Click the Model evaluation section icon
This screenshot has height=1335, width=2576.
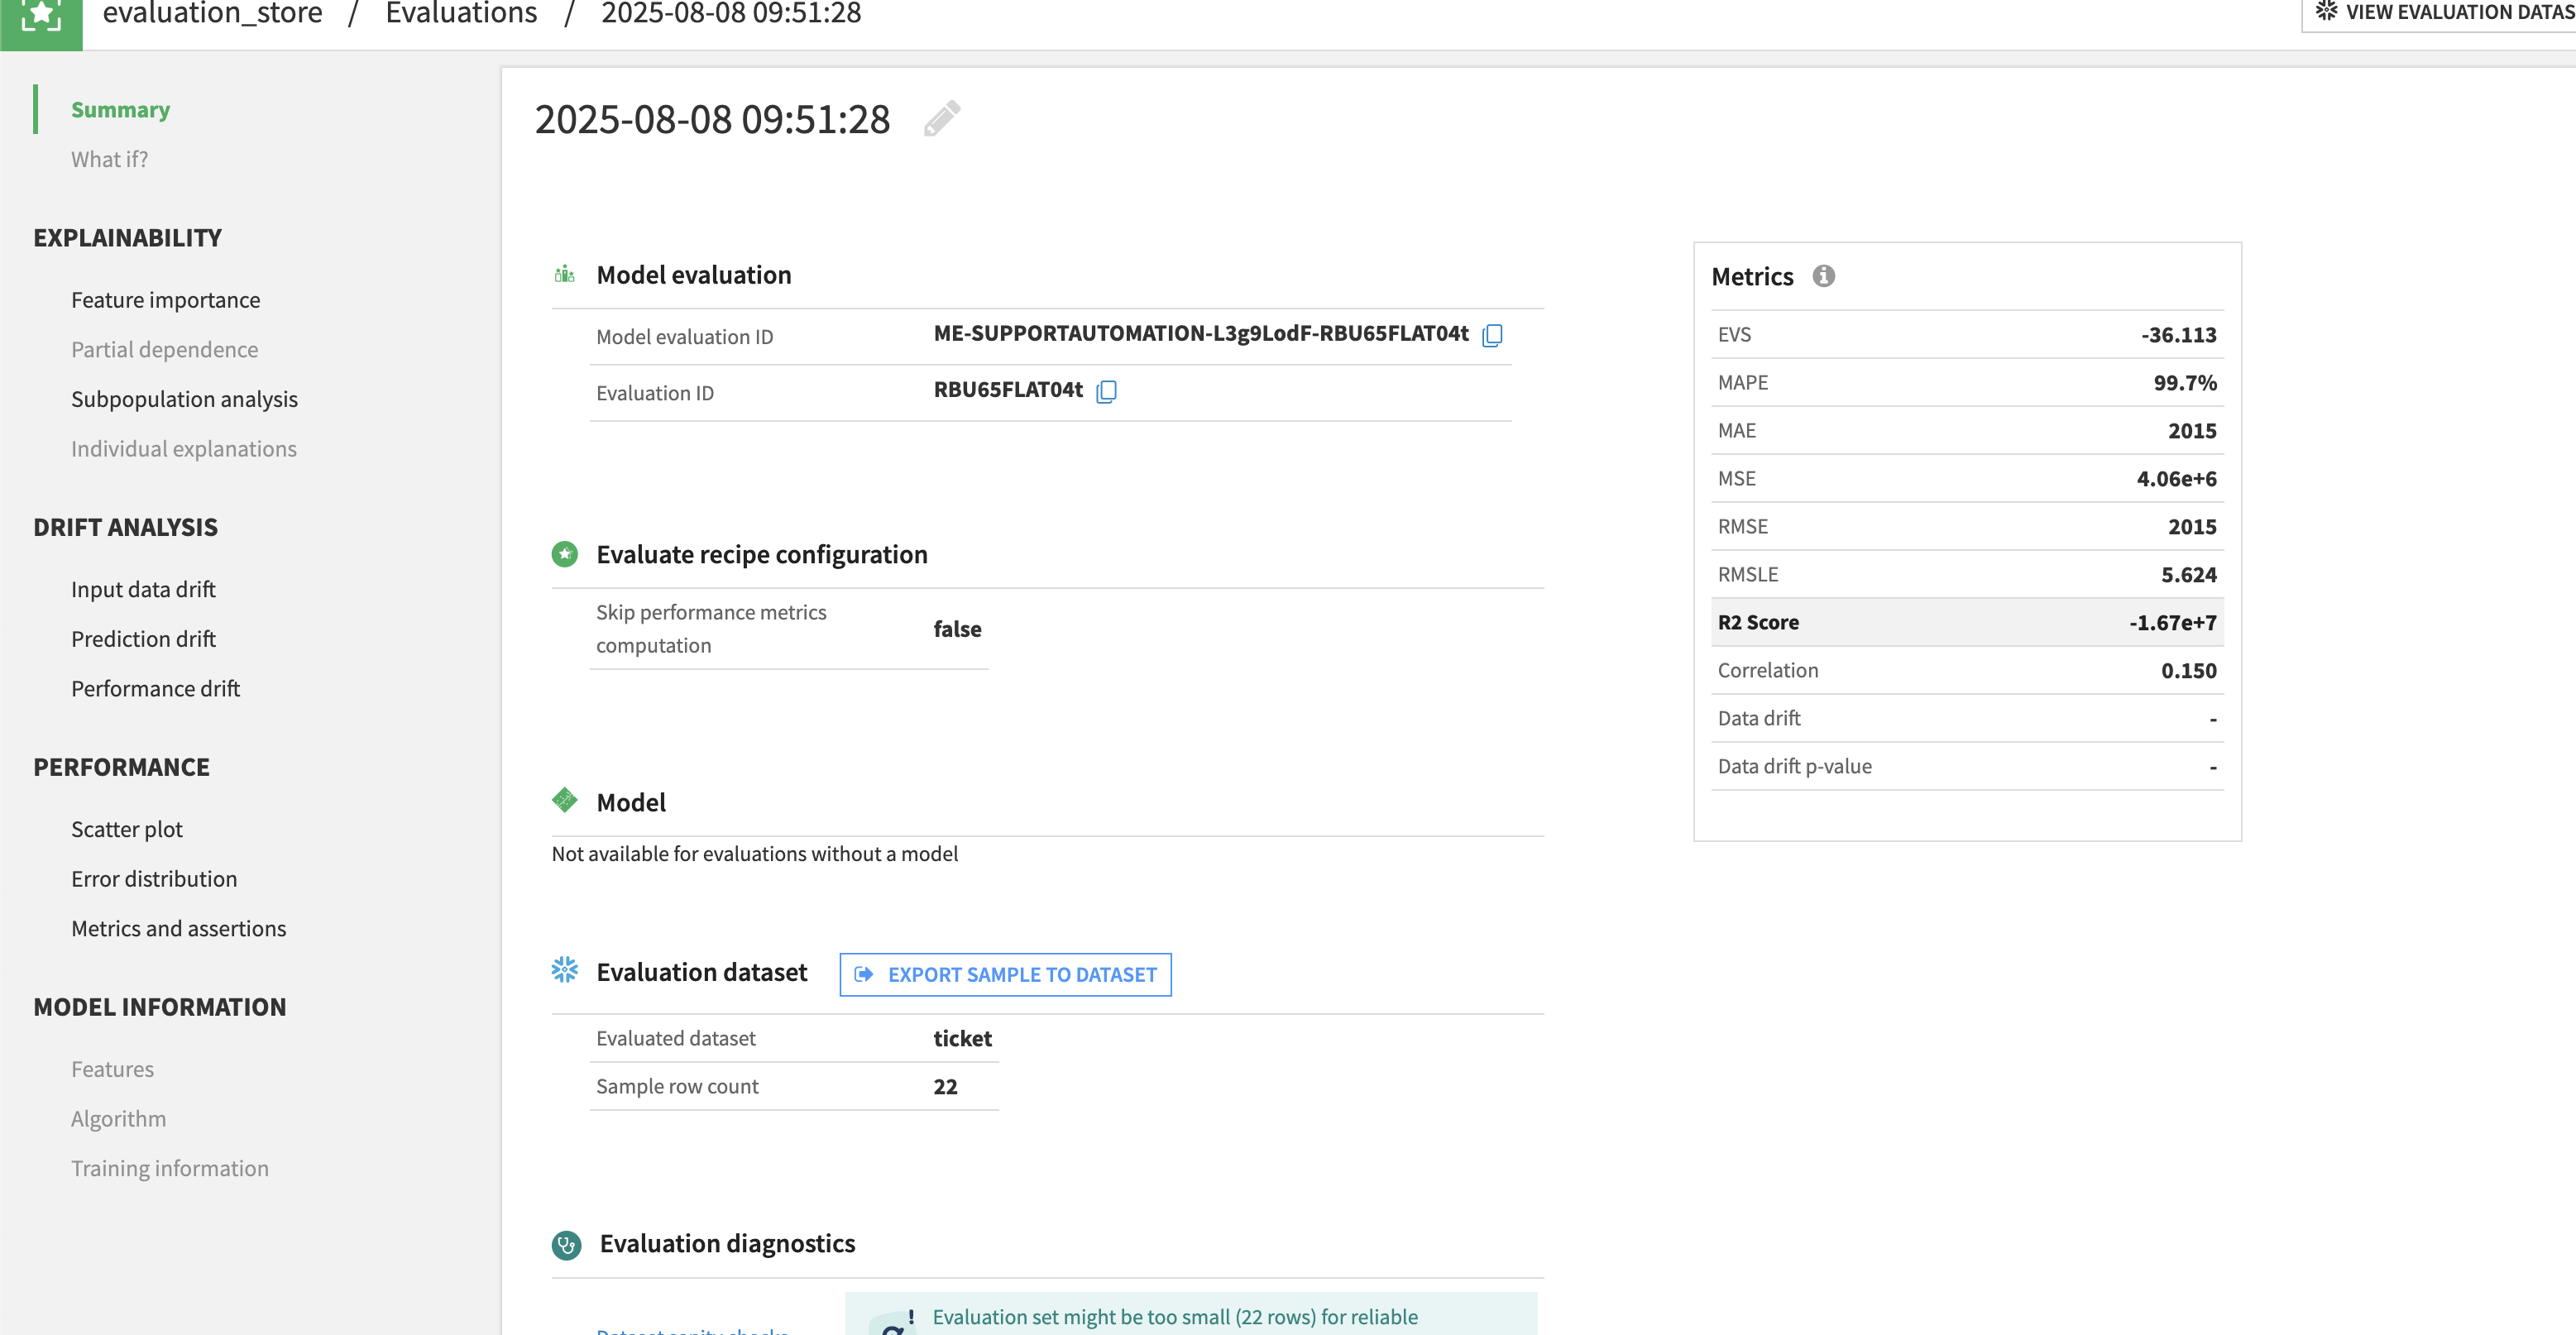[565, 274]
